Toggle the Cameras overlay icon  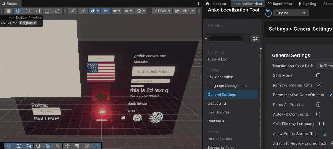click(x=77, y=145)
